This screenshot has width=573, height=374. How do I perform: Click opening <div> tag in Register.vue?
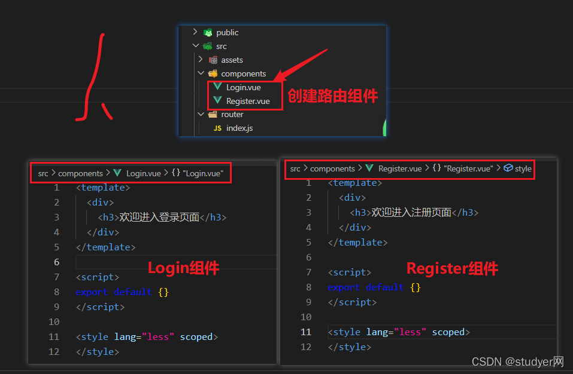(352, 198)
